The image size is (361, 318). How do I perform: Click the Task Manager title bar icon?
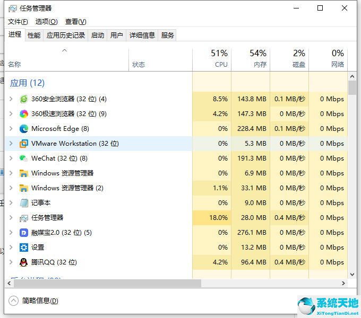[x=12, y=8]
